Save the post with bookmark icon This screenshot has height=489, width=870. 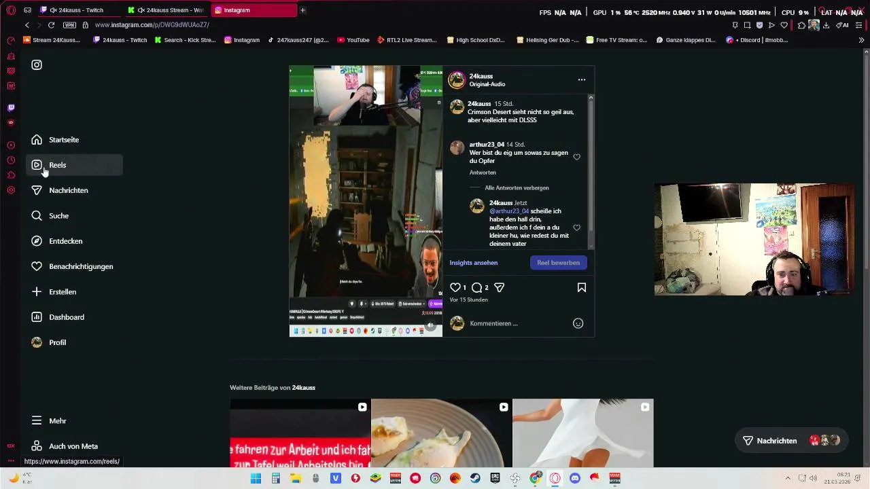pyautogui.click(x=582, y=287)
